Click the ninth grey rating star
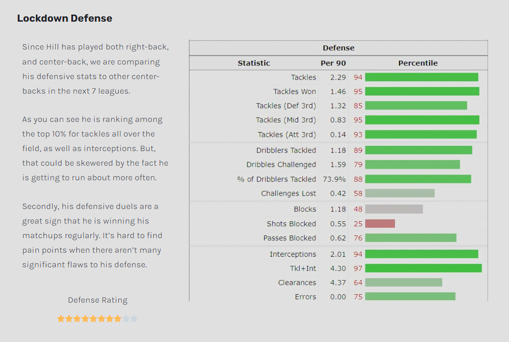Image resolution: width=509 pixels, height=342 pixels. 126,319
